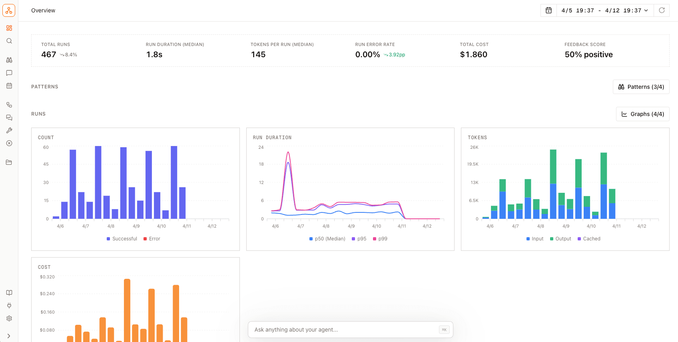Image resolution: width=678 pixels, height=342 pixels.
Task: Select the dashboard overview grid sidebar item
Action: pos(9,28)
